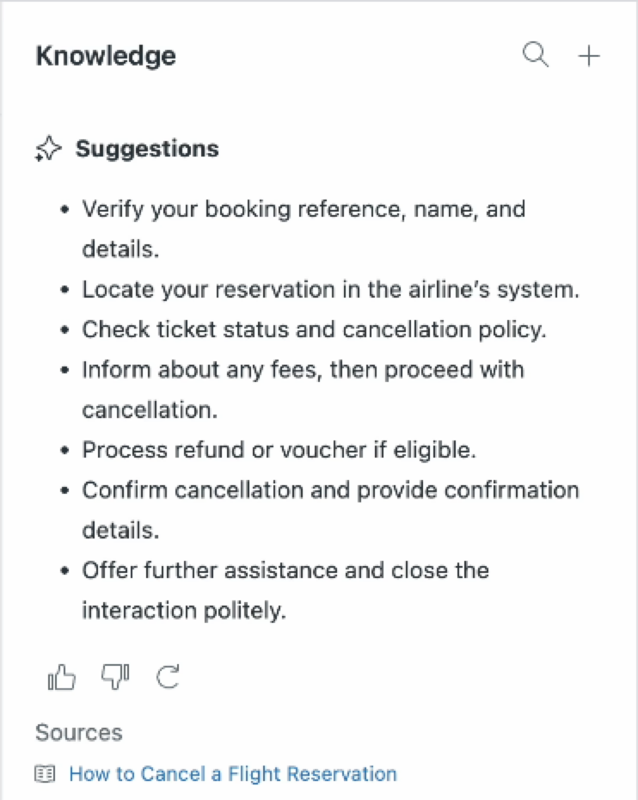
Task: Regenerate suggestions with the refresh icon
Action: pyautogui.click(x=169, y=679)
